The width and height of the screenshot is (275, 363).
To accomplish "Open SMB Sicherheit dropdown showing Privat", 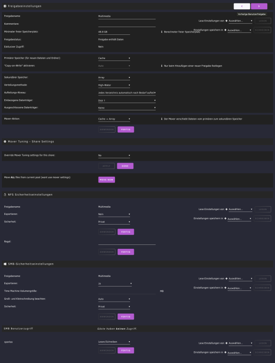I will coord(114,307).
